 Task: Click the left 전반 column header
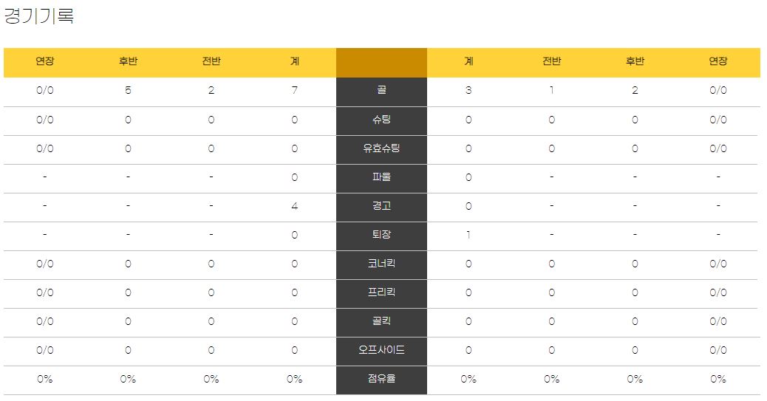(211, 61)
